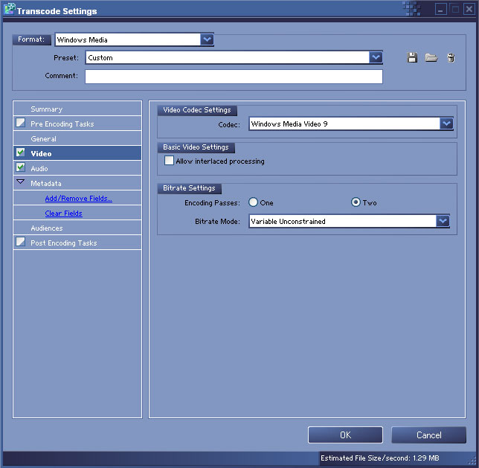This screenshot has width=479, height=468.
Task: Click the Basic Video Settings group header
Action: [196, 147]
